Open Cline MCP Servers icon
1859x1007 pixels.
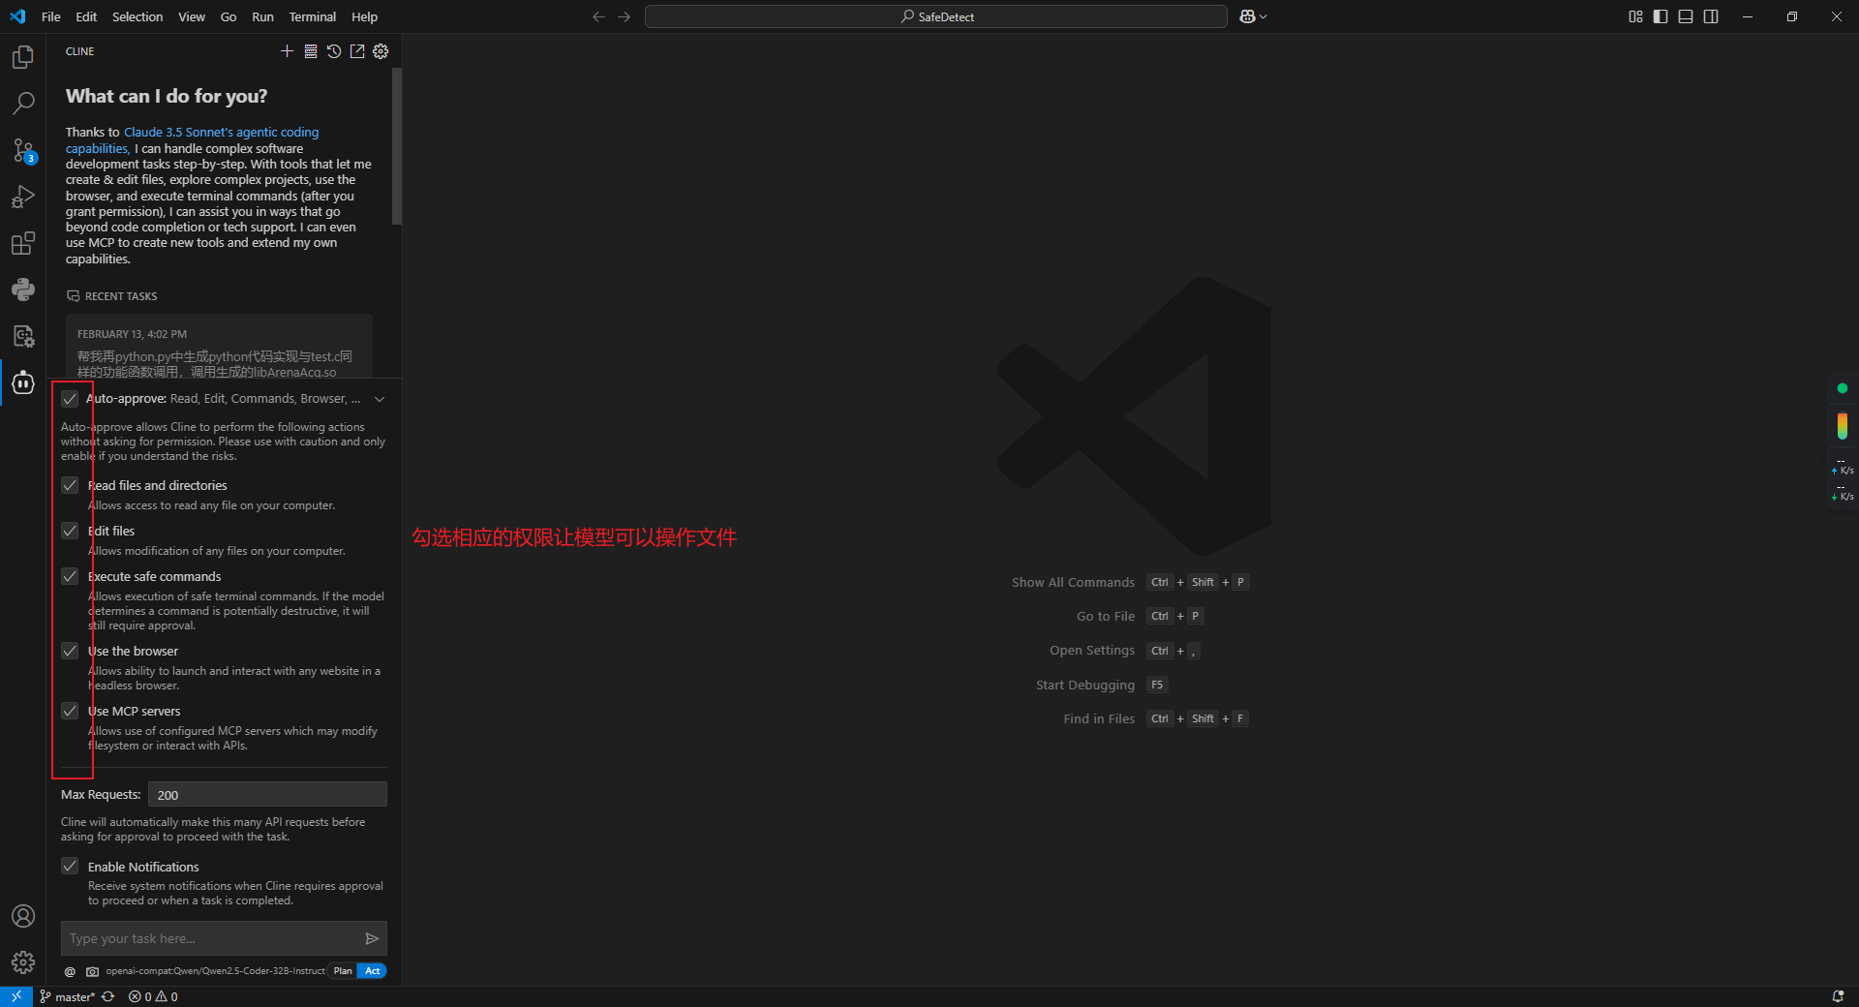point(311,51)
